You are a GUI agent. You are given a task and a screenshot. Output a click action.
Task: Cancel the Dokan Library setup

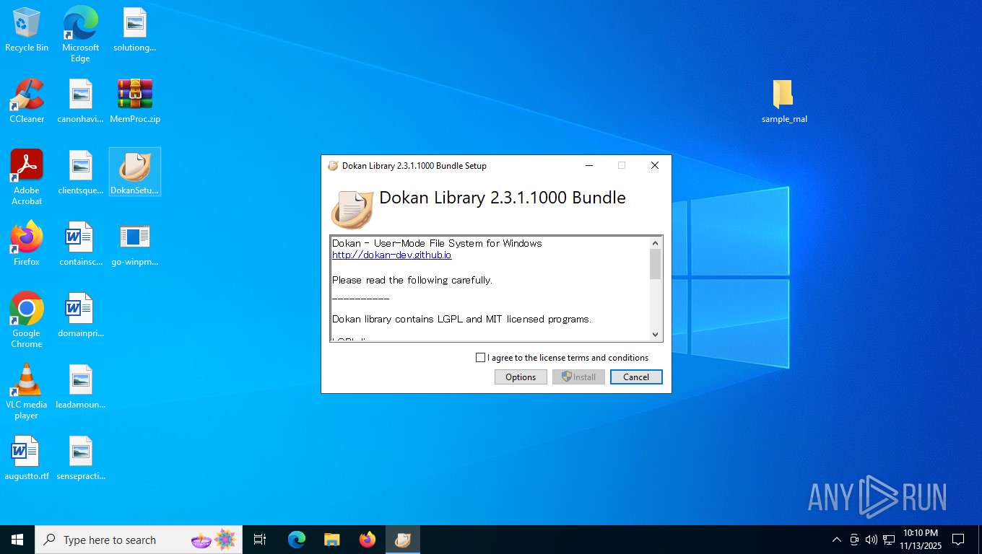click(x=636, y=377)
